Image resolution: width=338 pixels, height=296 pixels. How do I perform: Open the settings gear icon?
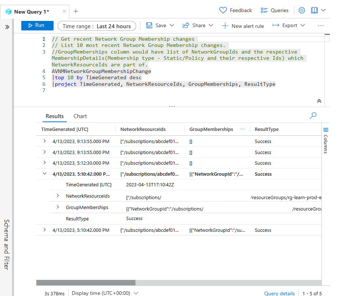(302, 10)
